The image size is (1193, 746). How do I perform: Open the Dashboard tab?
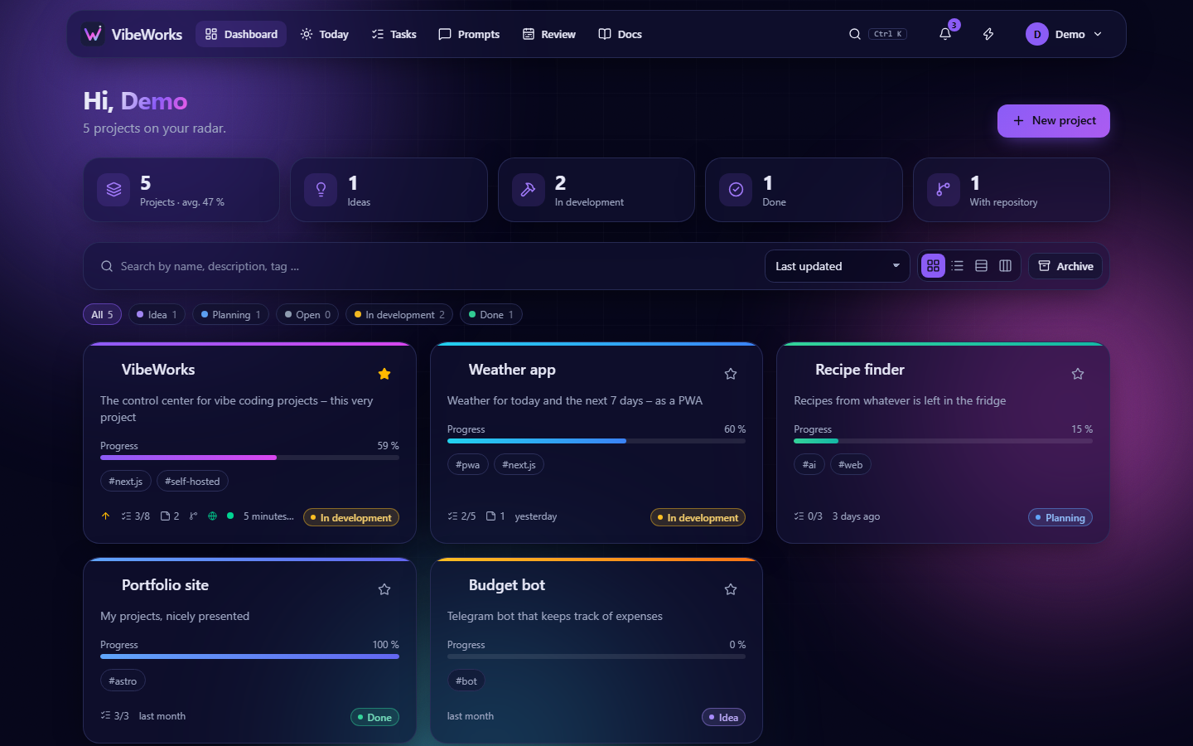click(241, 34)
